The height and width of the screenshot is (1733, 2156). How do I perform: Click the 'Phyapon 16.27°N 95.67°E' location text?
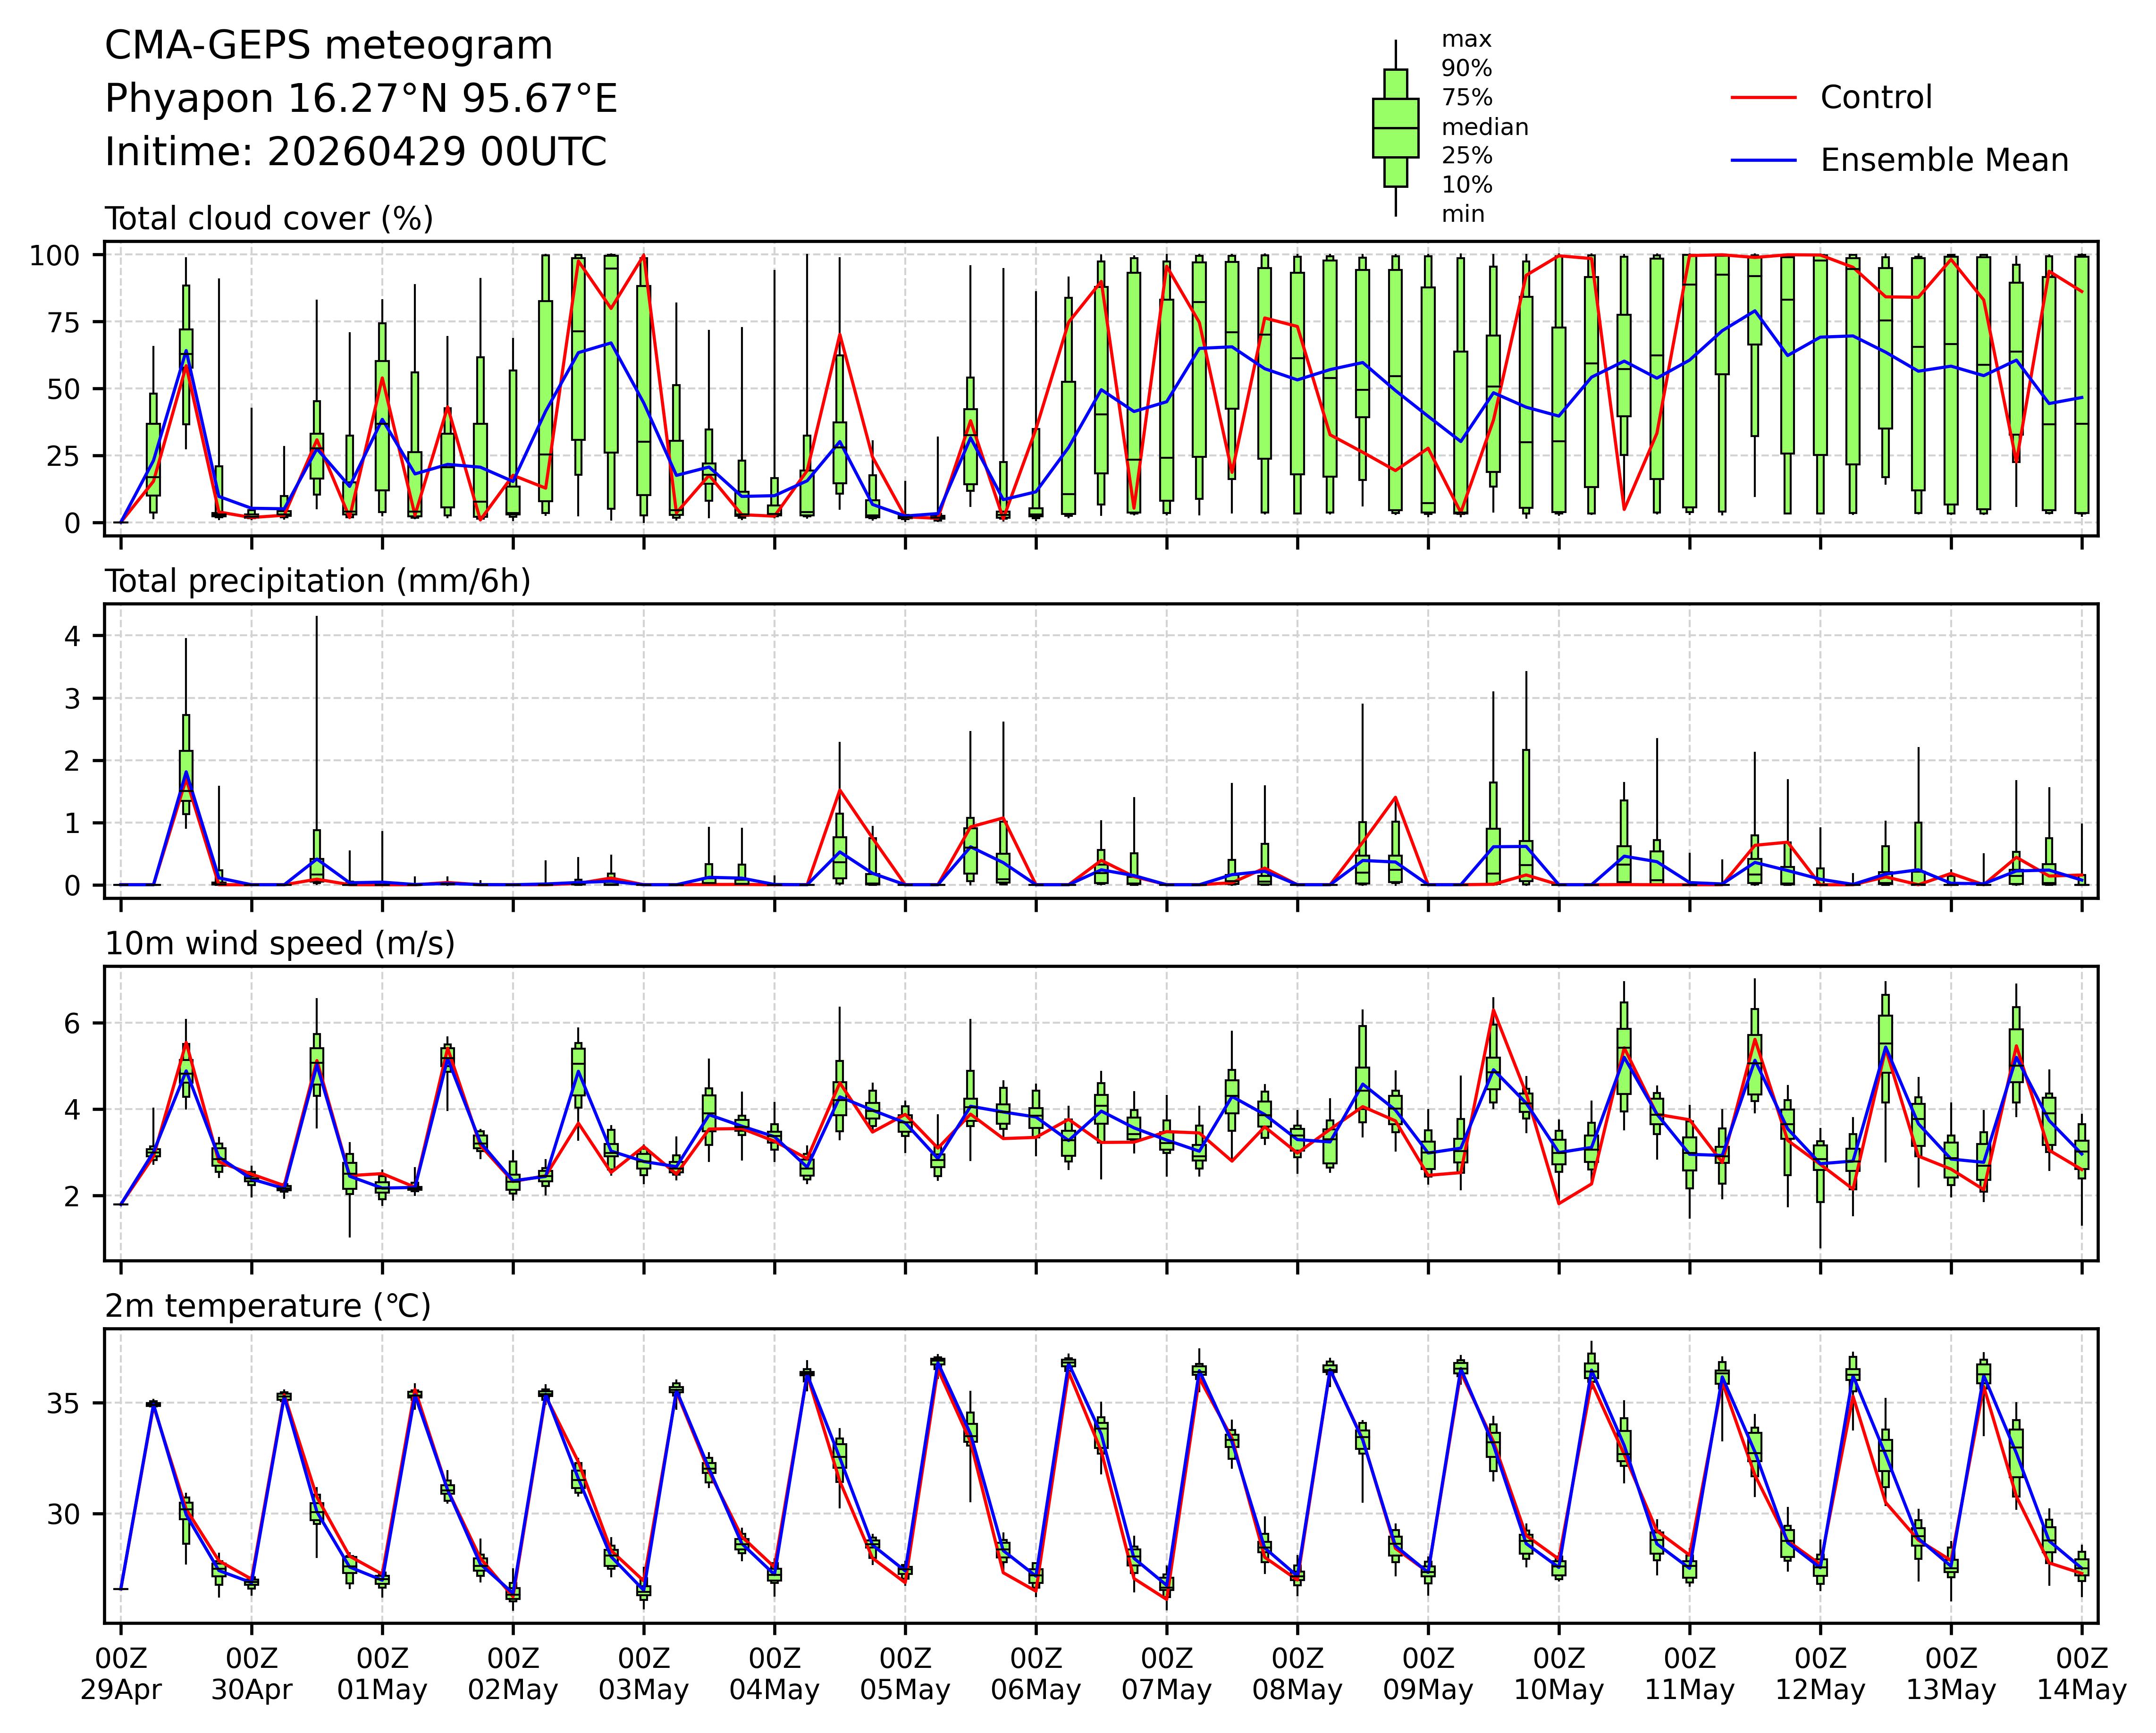(361, 99)
